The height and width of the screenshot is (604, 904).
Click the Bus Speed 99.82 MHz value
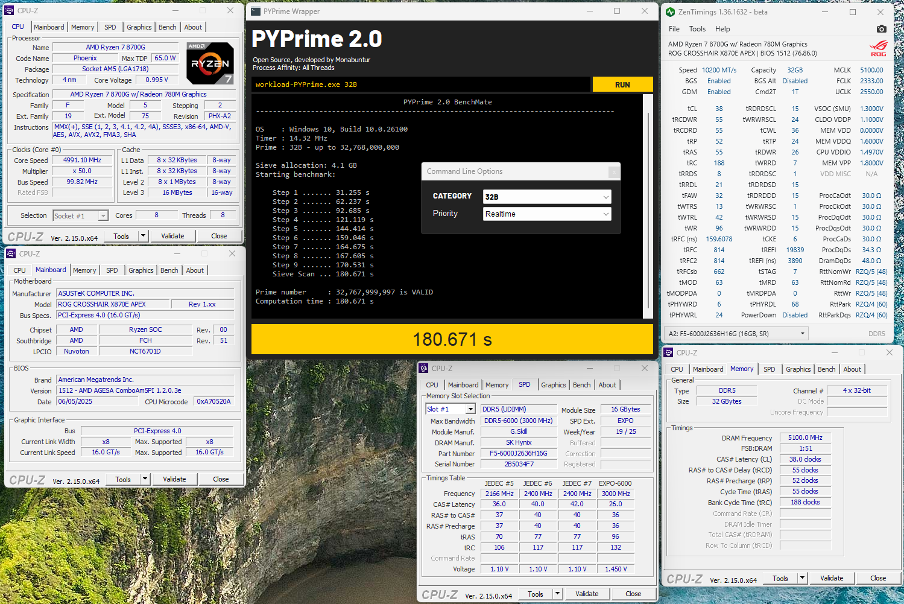tap(82, 182)
